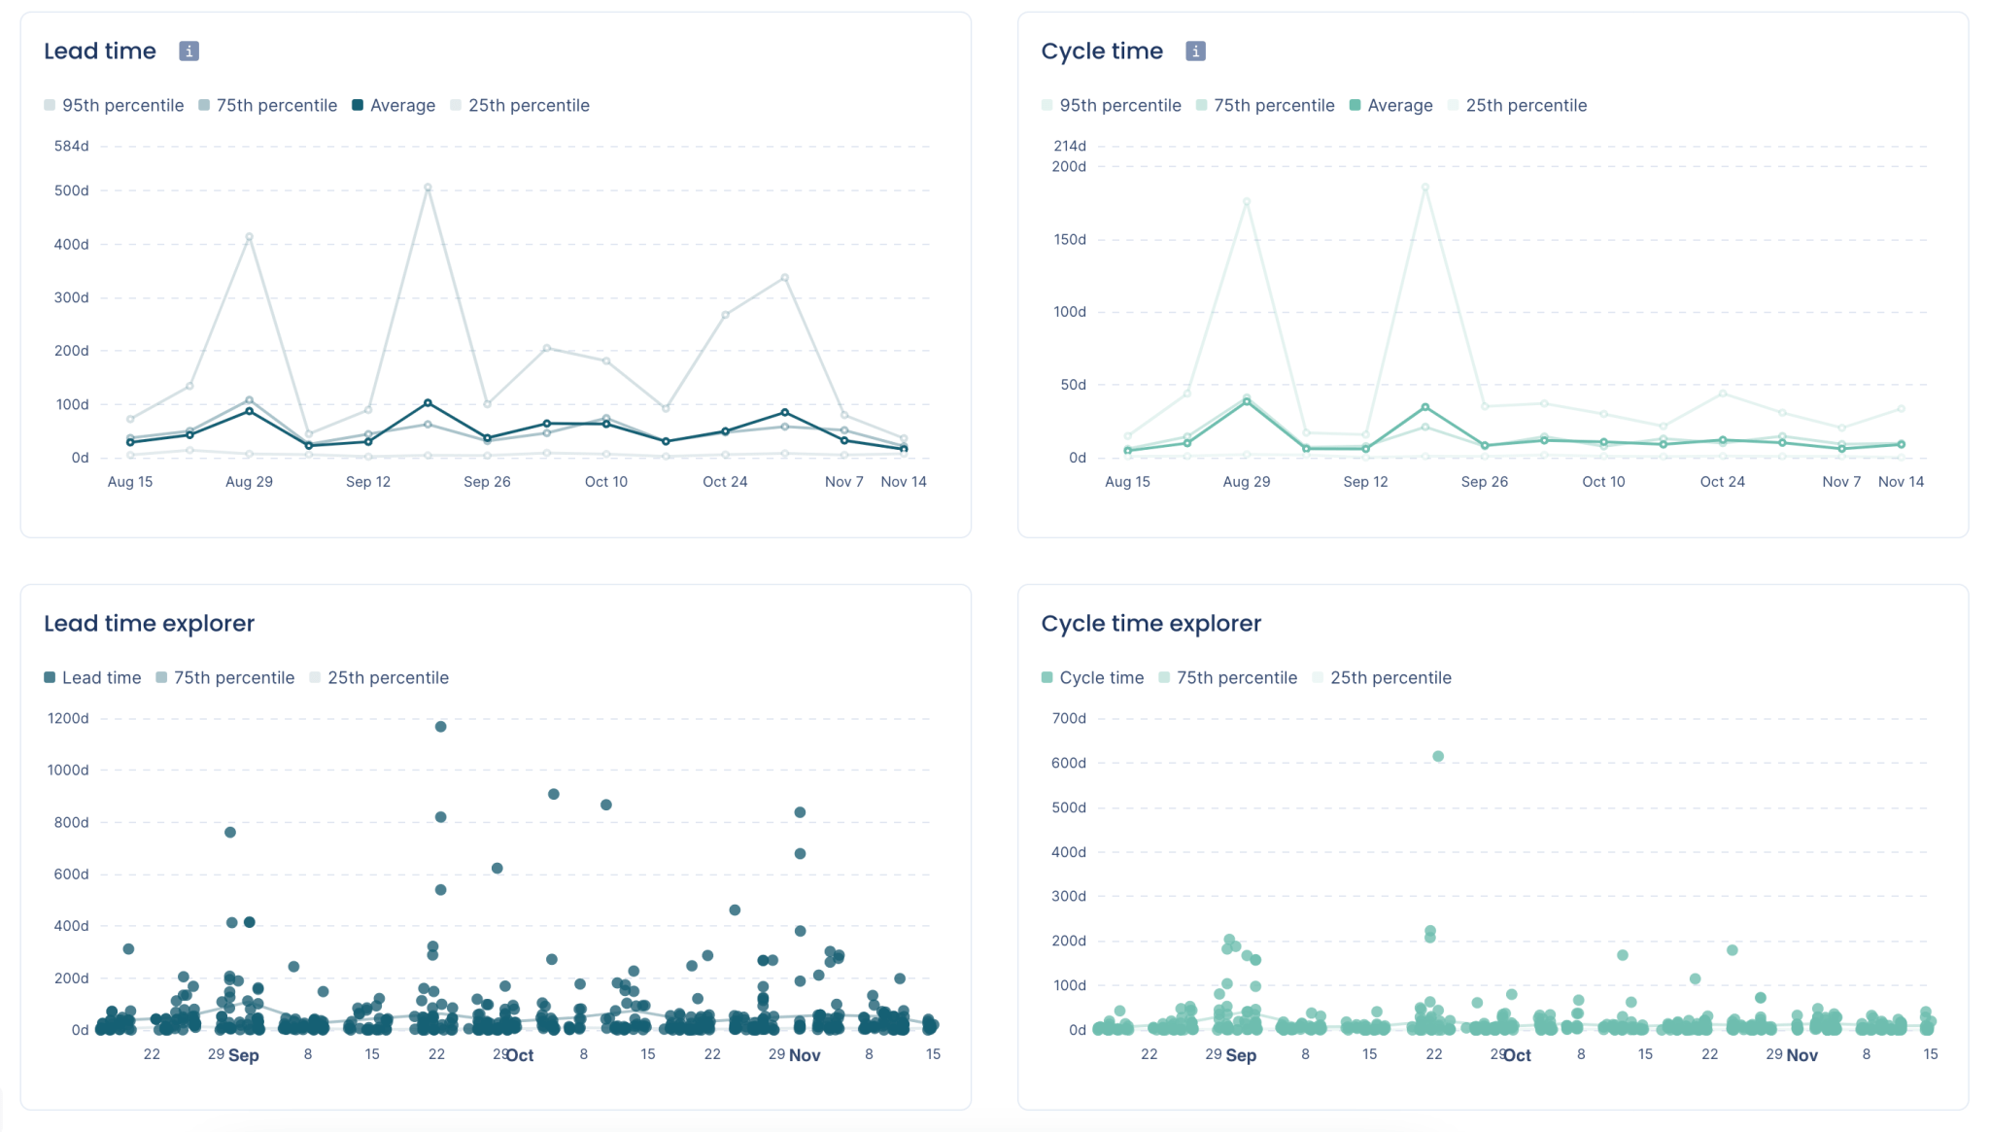
Task: Click the Lead time chart title
Action: click(100, 51)
